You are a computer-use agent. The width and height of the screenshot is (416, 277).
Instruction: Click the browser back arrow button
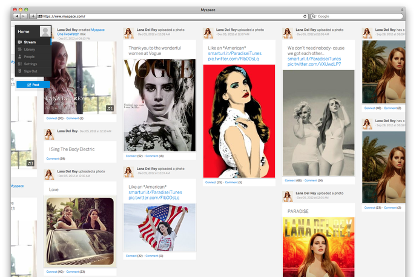(16, 16)
